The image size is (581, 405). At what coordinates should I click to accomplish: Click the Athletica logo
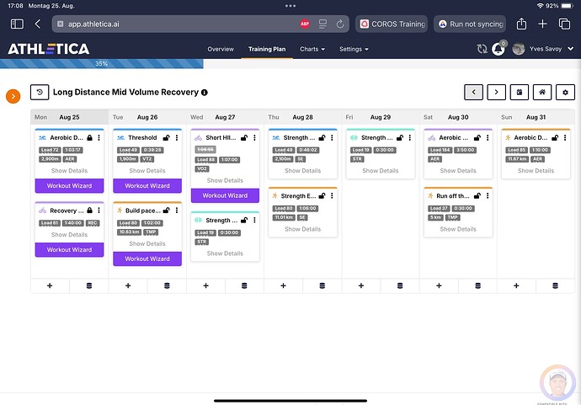[x=49, y=49]
